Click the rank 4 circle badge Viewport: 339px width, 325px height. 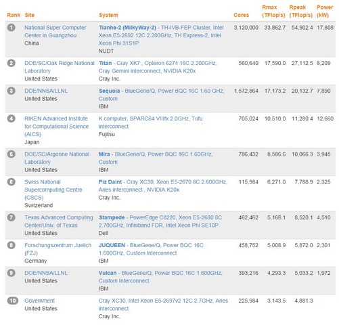coord(11,118)
